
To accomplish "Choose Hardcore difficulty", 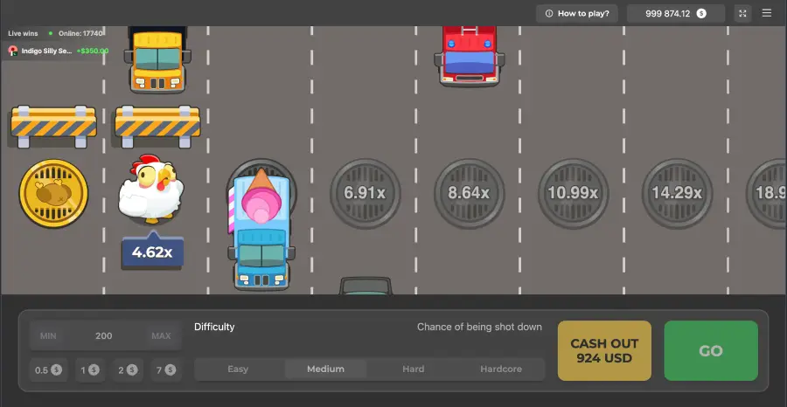I will [x=501, y=369].
